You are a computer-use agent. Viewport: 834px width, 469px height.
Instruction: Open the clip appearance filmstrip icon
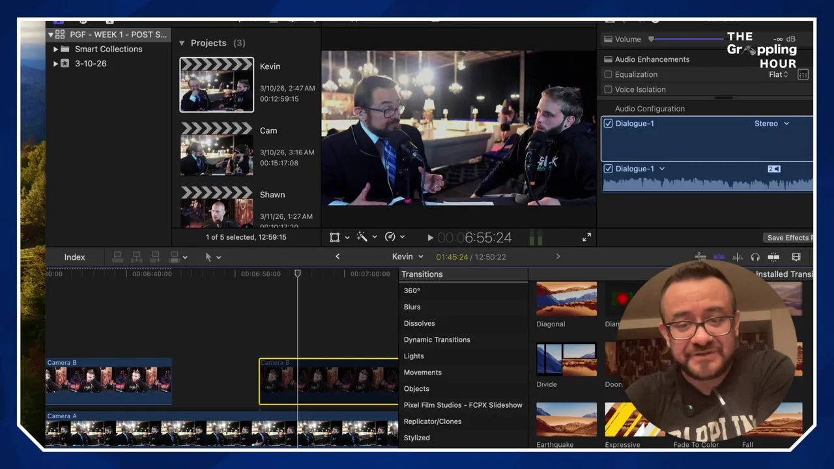[796, 257]
